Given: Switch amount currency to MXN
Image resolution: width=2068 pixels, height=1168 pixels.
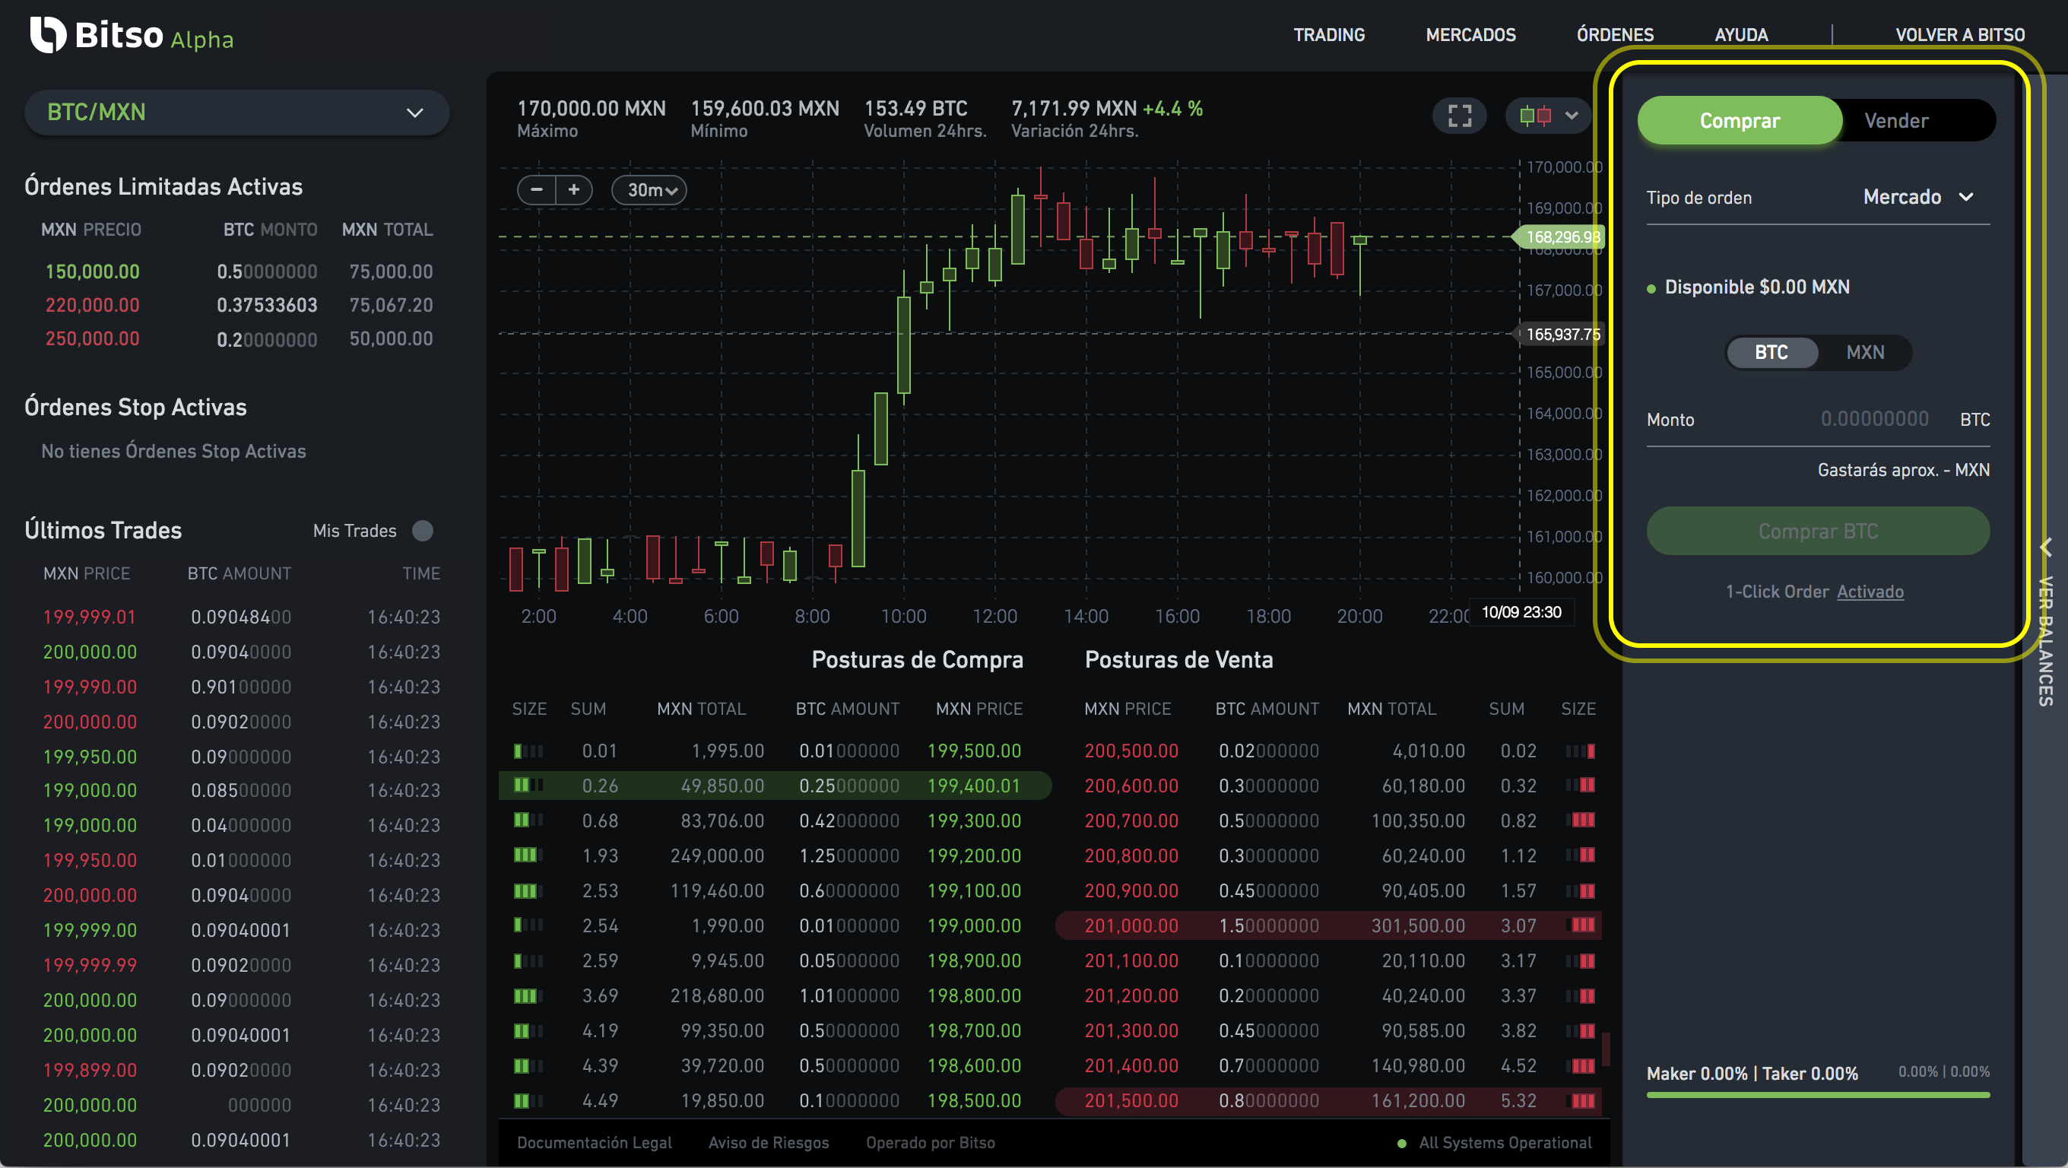Looking at the screenshot, I should tap(1864, 352).
